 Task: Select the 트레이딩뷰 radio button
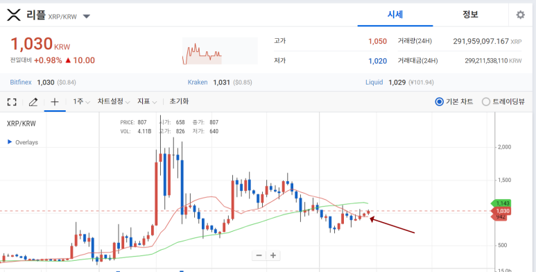(x=486, y=101)
